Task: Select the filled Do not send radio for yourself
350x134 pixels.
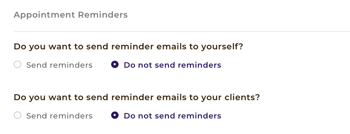Action: (115, 65)
